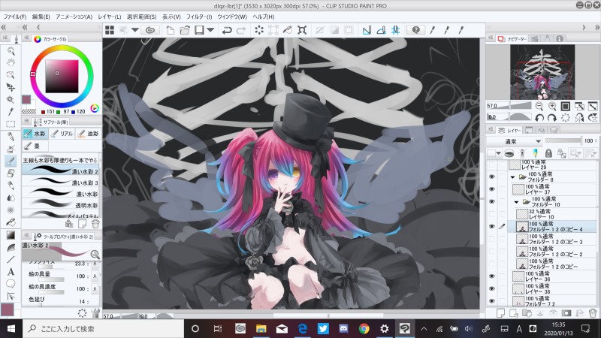Switch to リアル sub tool tab
This screenshot has width=601, height=338.
pyautogui.click(x=62, y=134)
